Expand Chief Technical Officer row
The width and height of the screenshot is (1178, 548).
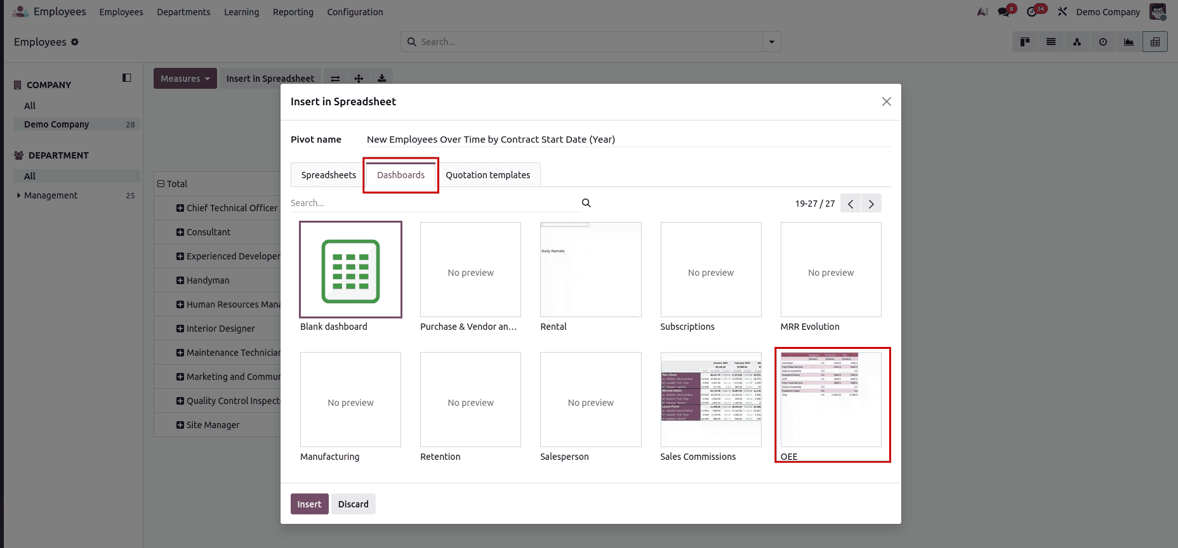tap(180, 208)
